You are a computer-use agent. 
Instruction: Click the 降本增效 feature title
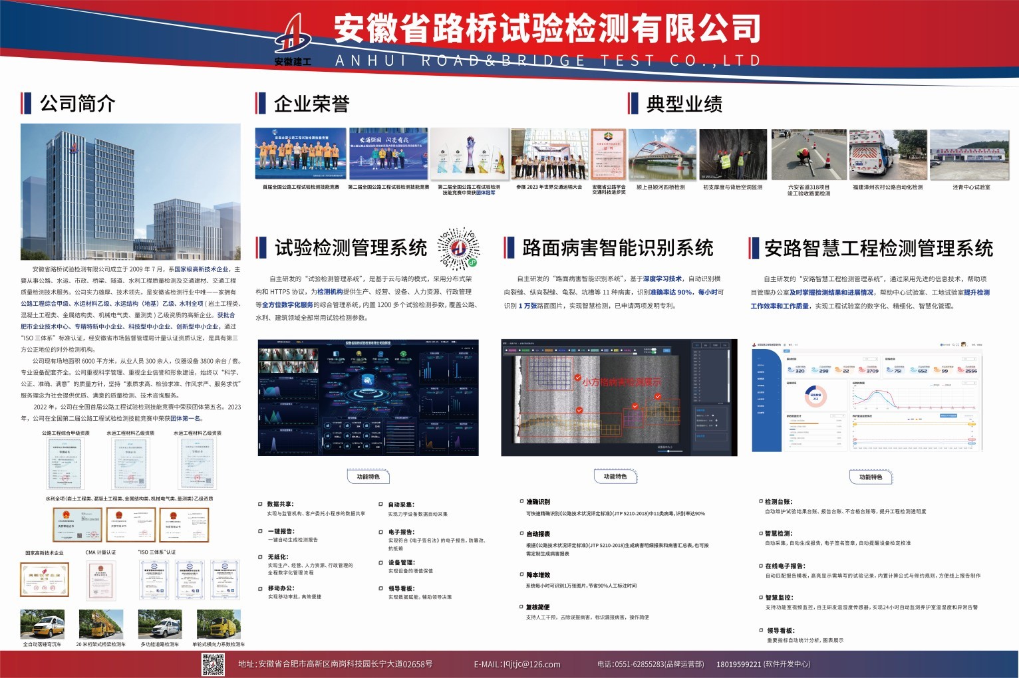[538, 575]
